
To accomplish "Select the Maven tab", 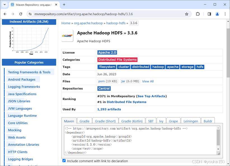I will (x=69, y=121).
